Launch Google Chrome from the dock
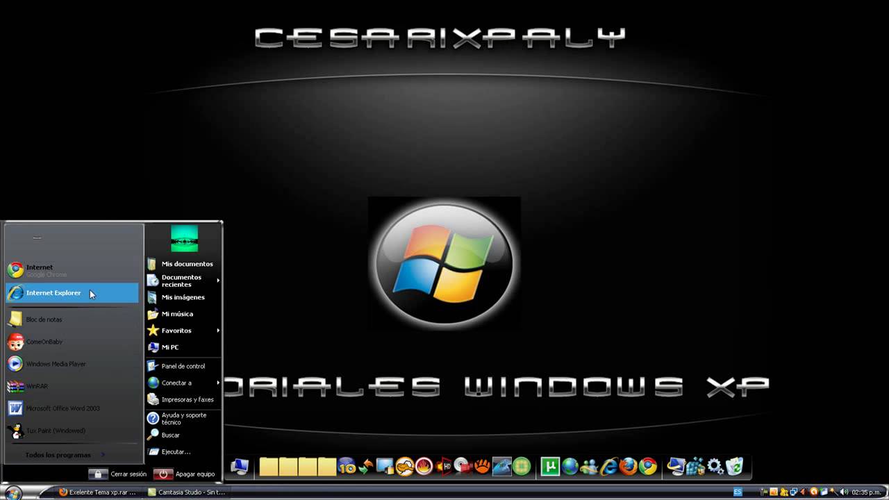 point(648,467)
